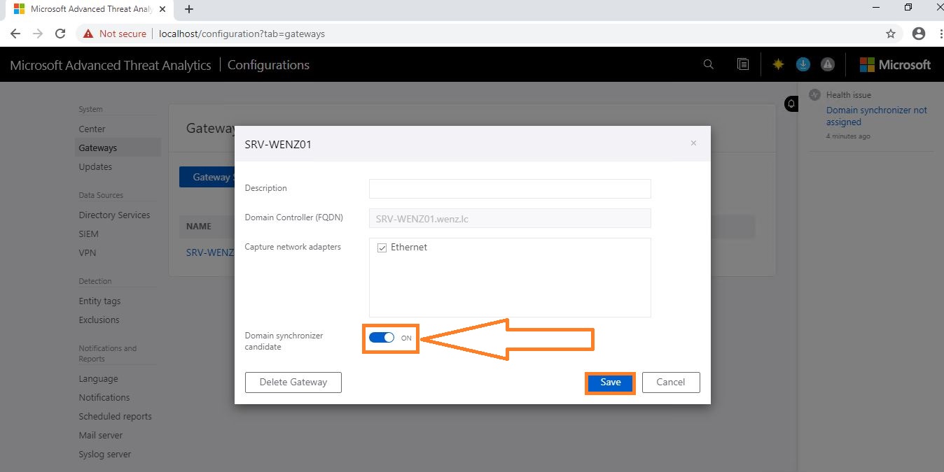Open Syslog server settings
The width and height of the screenshot is (944, 472).
105,454
